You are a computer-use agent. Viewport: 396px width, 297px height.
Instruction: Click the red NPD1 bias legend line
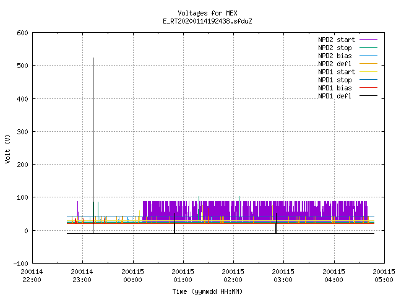point(369,88)
